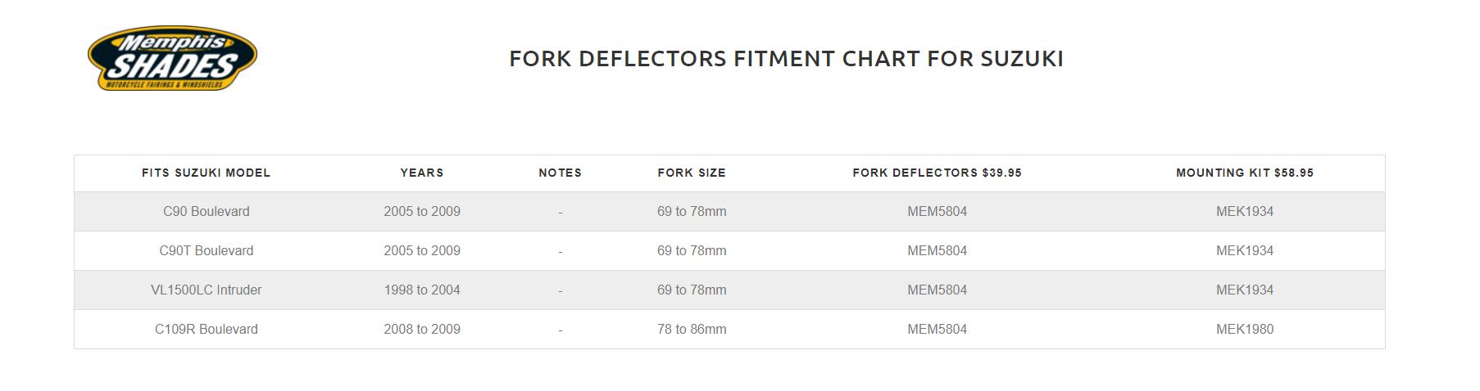This screenshot has height=391, width=1480.
Task: Select the Notes column header
Action: click(560, 173)
